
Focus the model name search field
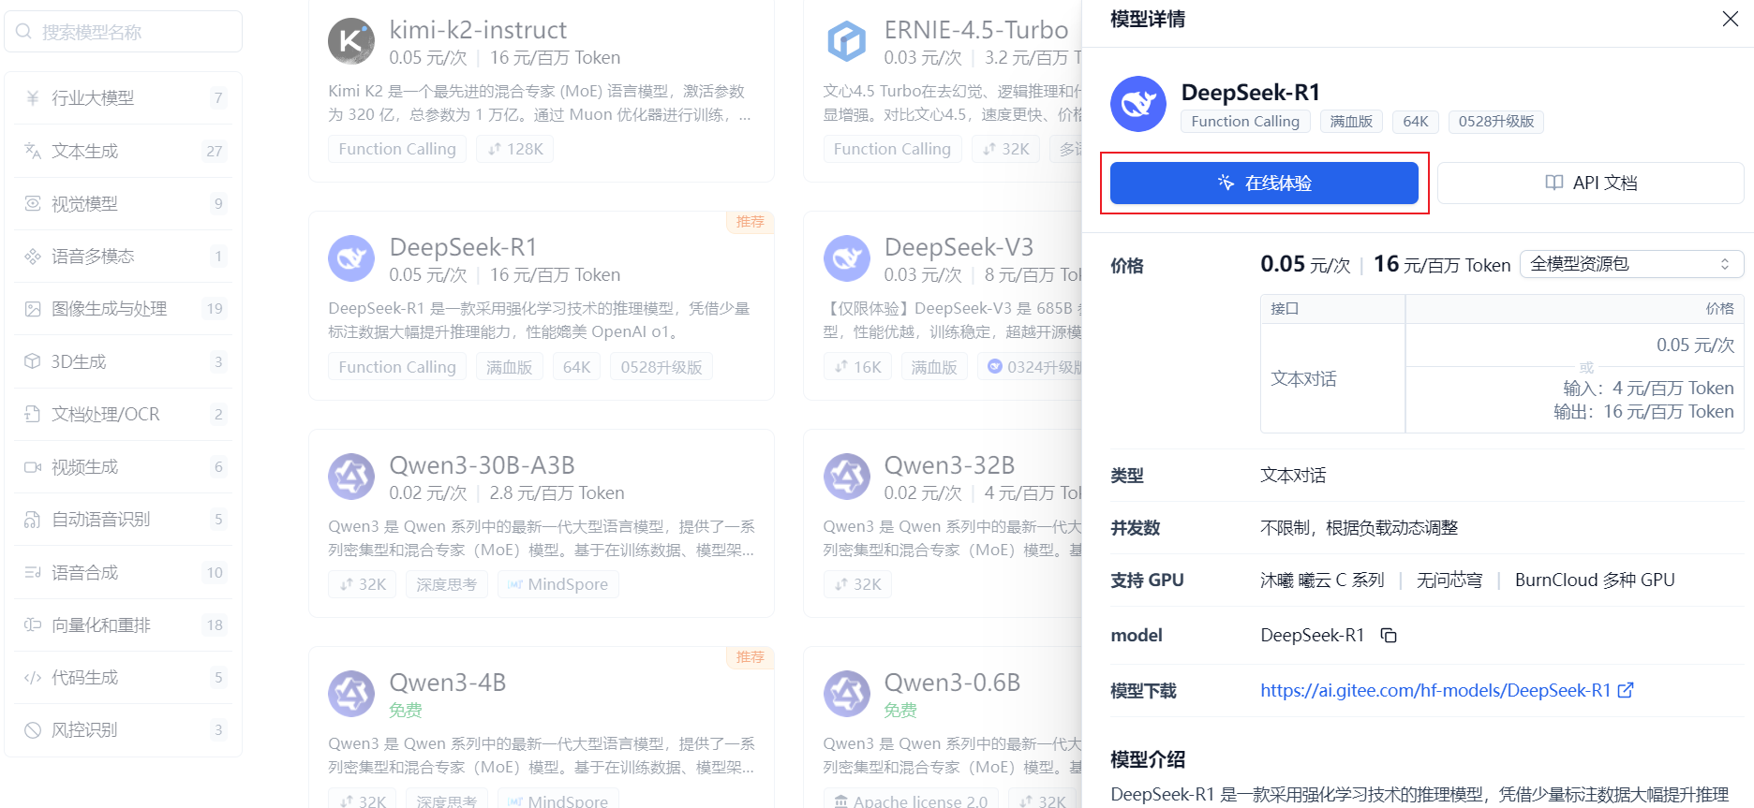click(124, 32)
